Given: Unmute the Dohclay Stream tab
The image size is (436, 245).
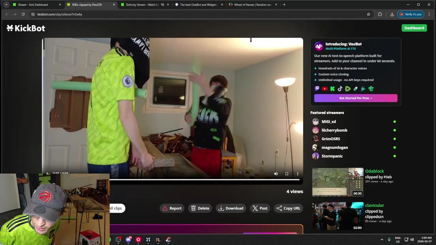Looking at the screenshot, I should [x=162, y=5].
